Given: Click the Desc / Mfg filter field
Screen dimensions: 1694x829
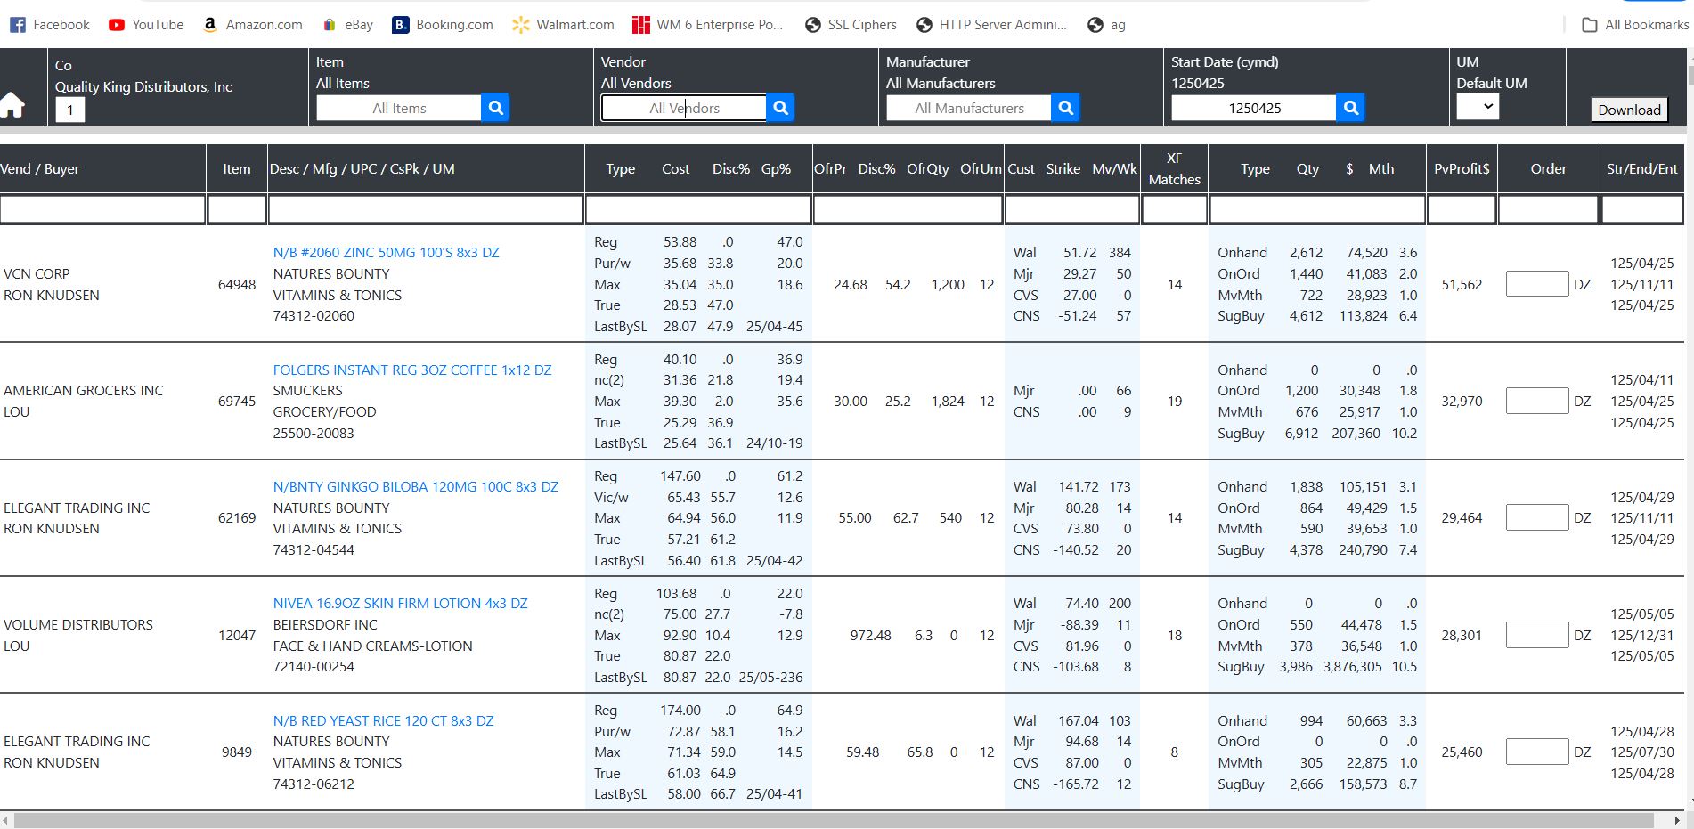Looking at the screenshot, I should click(425, 209).
